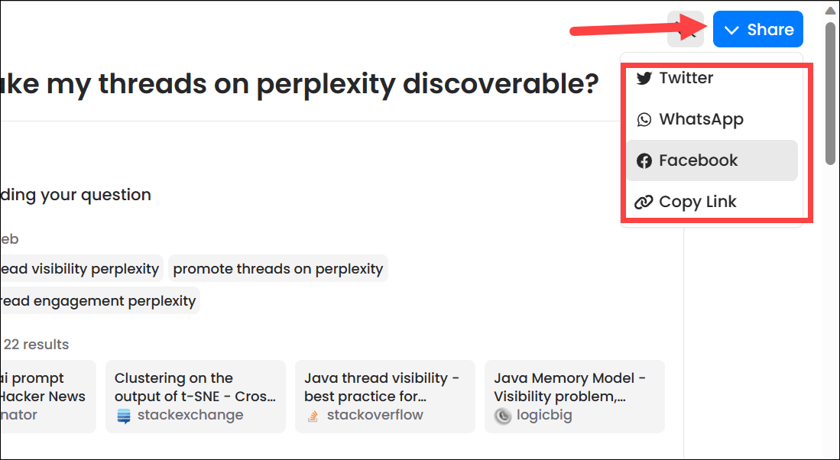840x460 pixels.
Task: Click the Facebook icon in the share menu
Action: (644, 160)
